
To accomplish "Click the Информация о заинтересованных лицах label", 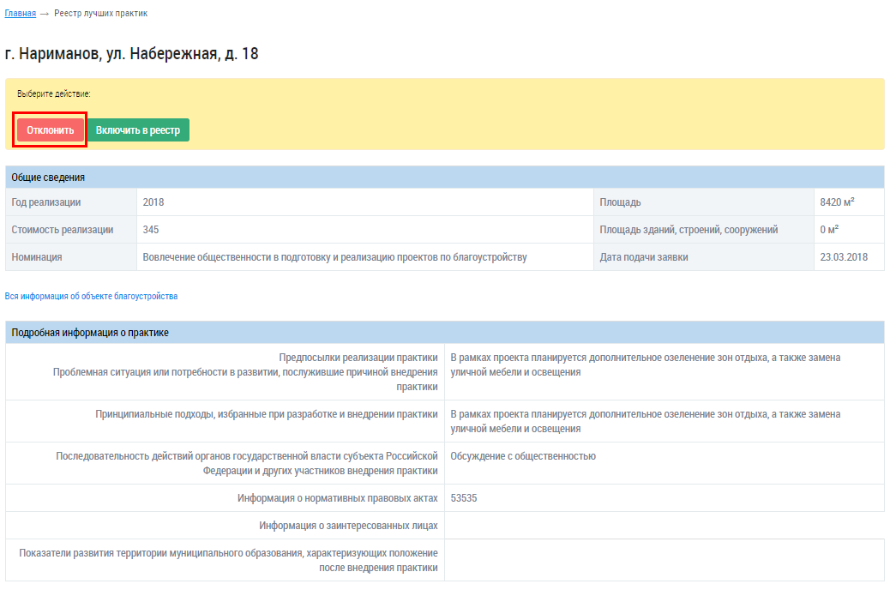I will coord(348,526).
